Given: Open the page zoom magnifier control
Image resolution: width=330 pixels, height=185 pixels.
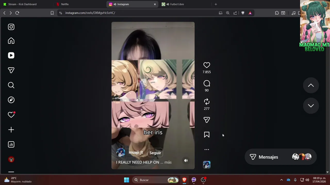Looking at the screenshot, I should point(228,13).
